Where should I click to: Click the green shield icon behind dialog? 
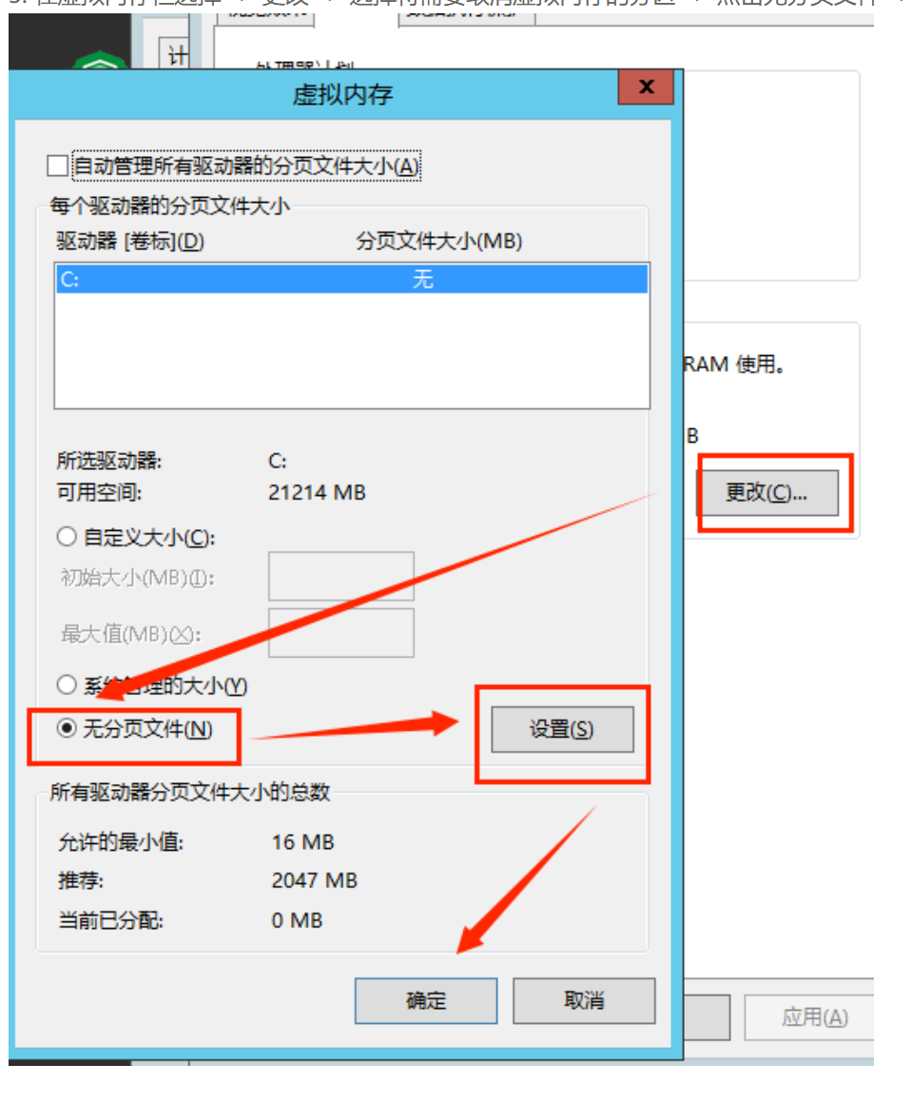(100, 60)
